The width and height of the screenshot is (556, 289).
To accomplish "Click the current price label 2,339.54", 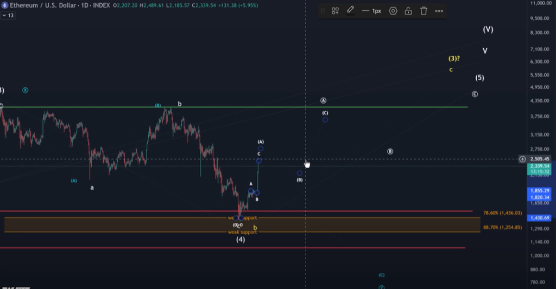I will pos(540,166).
